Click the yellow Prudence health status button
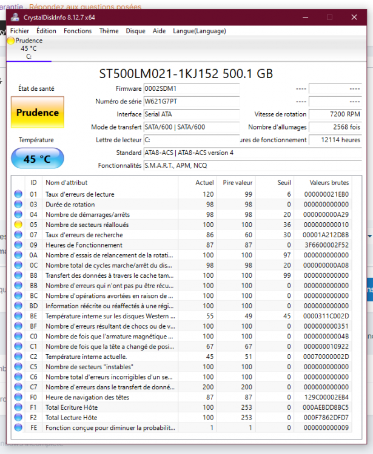The image size is (373, 454). 37,113
